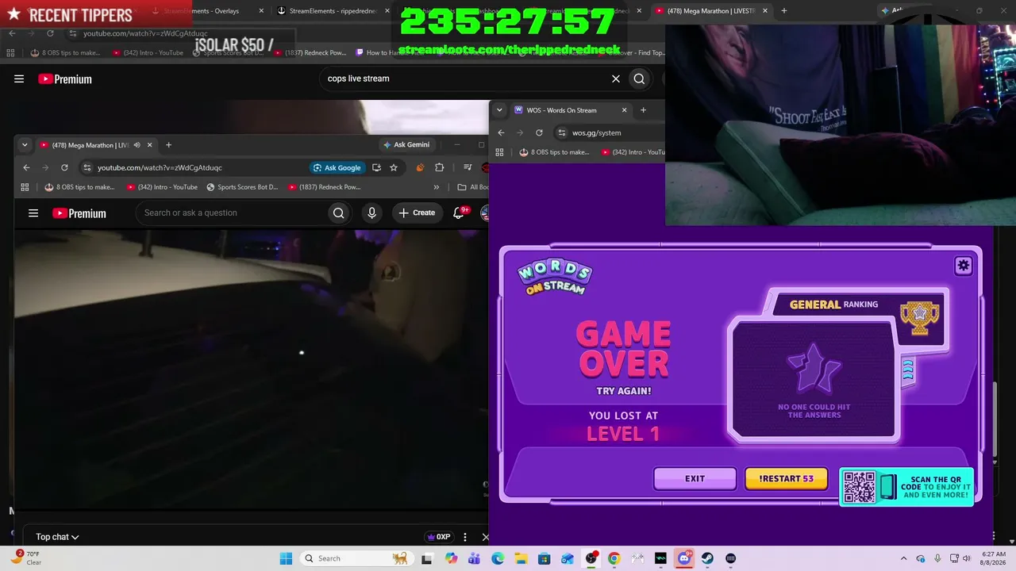Bookmark this page with the star icon
The height and width of the screenshot is (571, 1016).
pyautogui.click(x=393, y=167)
